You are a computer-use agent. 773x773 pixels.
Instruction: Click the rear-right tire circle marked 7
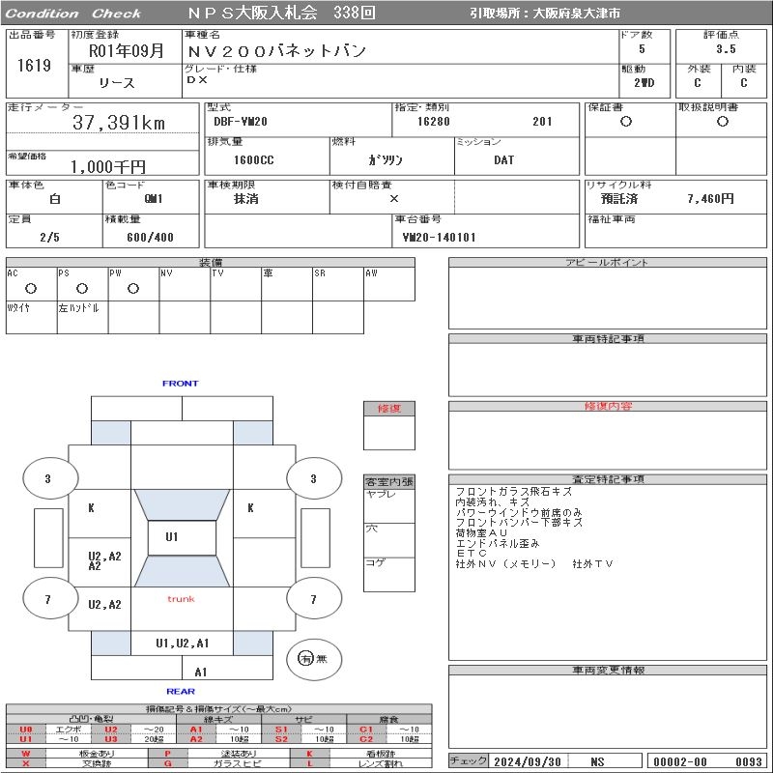(312, 599)
